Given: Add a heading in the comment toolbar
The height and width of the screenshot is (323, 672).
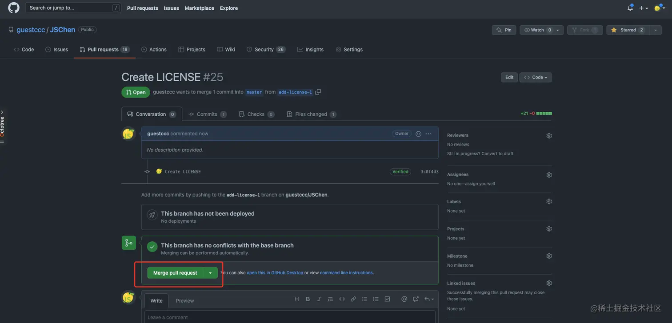Looking at the screenshot, I should (x=297, y=299).
